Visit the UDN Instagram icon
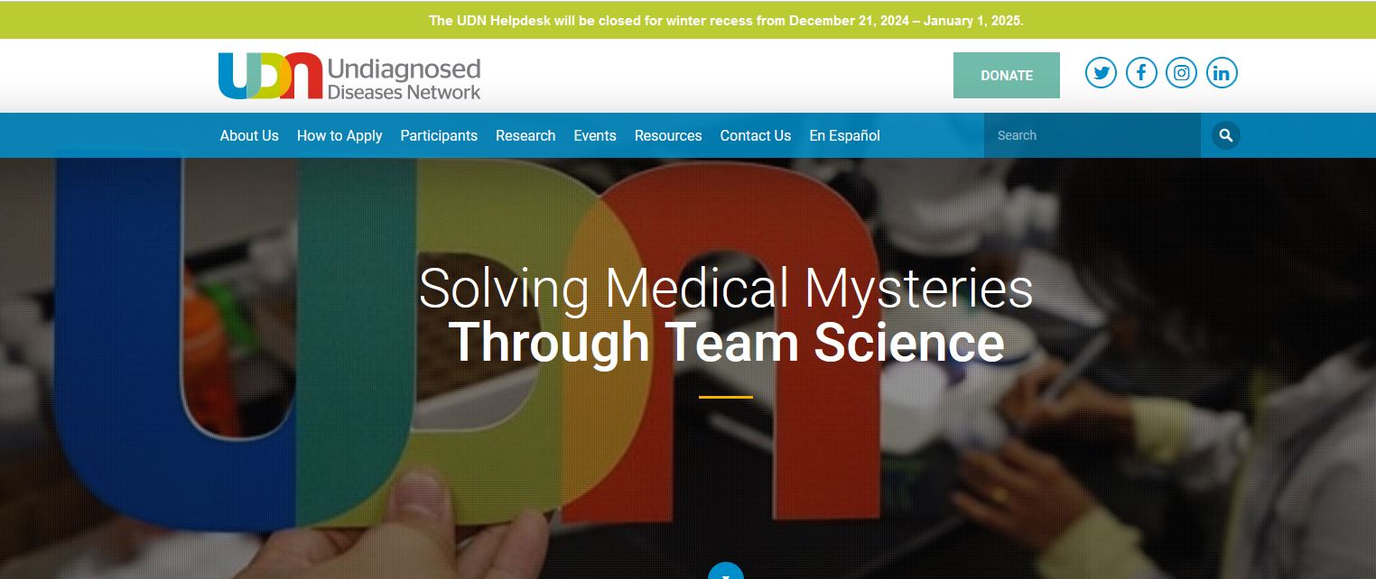The height and width of the screenshot is (579, 1376). (1181, 73)
